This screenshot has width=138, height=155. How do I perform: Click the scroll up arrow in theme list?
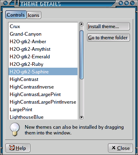pyautogui.click(x=81, y=24)
